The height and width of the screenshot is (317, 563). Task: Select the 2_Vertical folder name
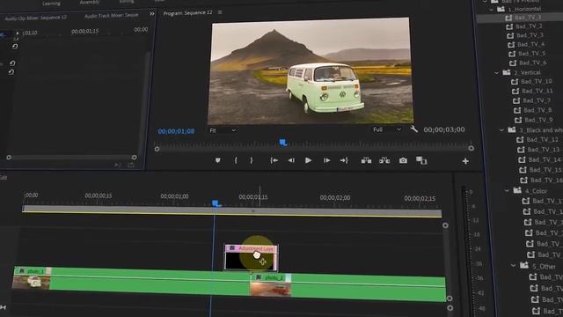[x=528, y=72]
